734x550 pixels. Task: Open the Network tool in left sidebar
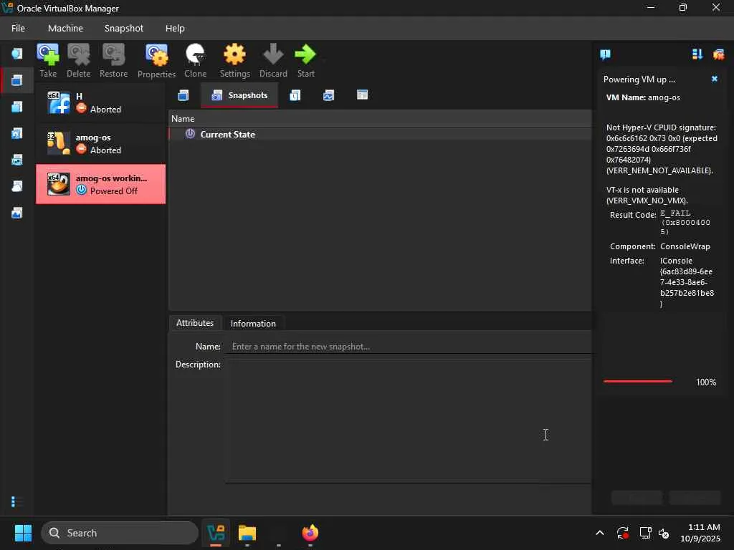point(17,160)
